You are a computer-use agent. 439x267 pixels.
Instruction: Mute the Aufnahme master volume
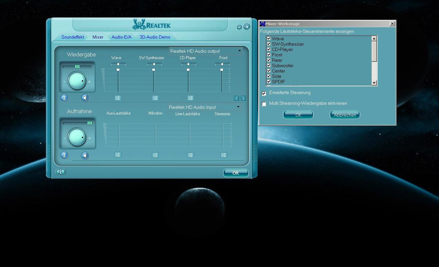click(85, 155)
